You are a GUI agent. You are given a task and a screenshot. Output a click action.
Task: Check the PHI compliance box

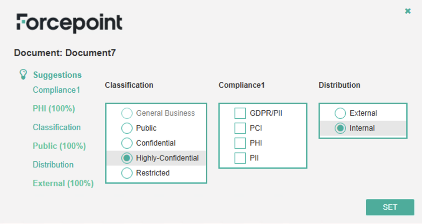(240, 143)
